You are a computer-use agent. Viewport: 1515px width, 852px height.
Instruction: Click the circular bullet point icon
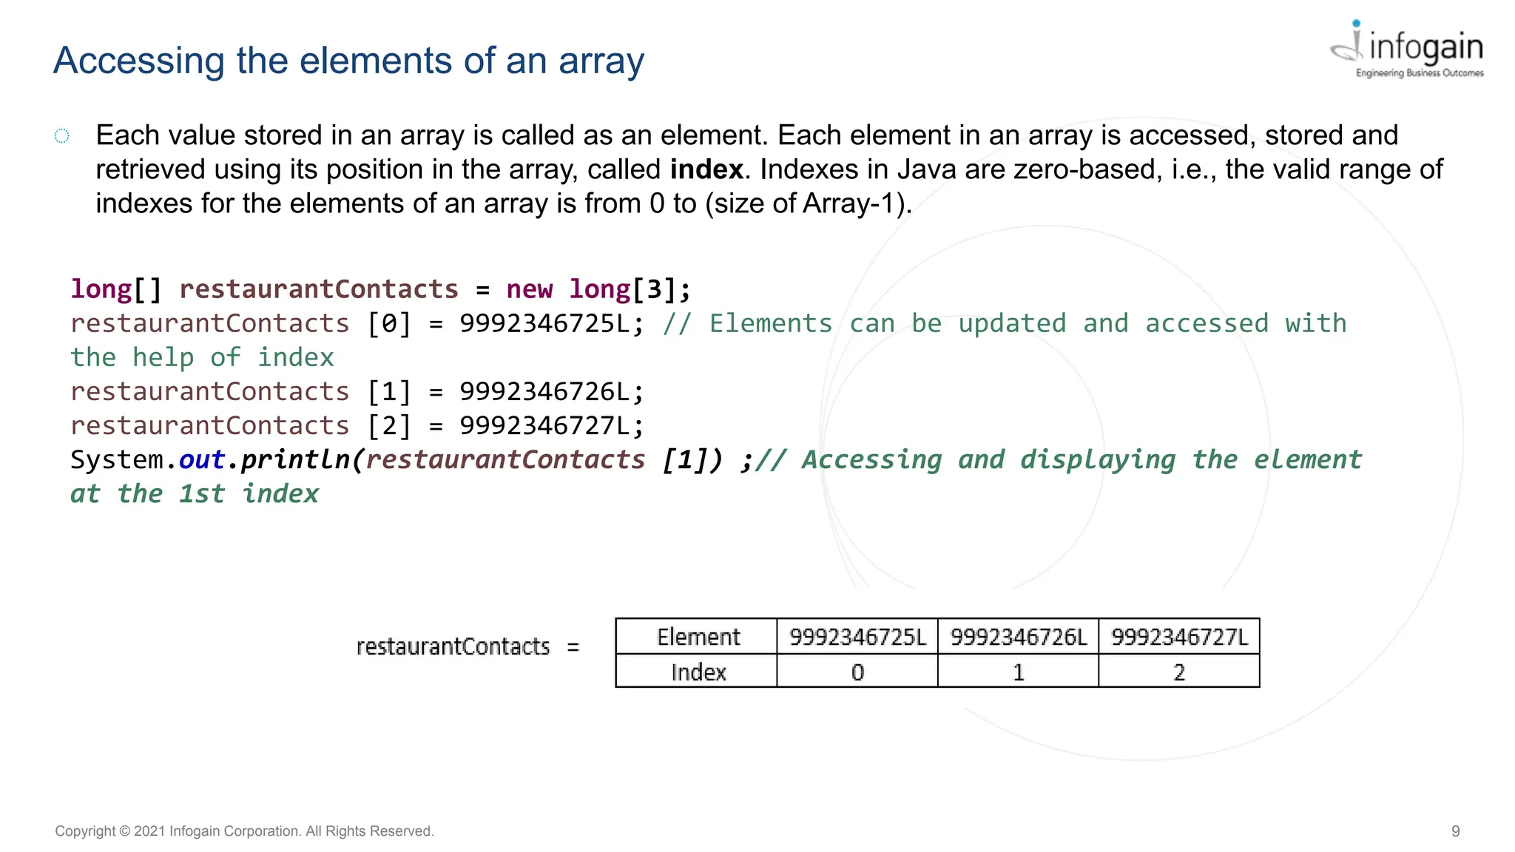(x=62, y=136)
